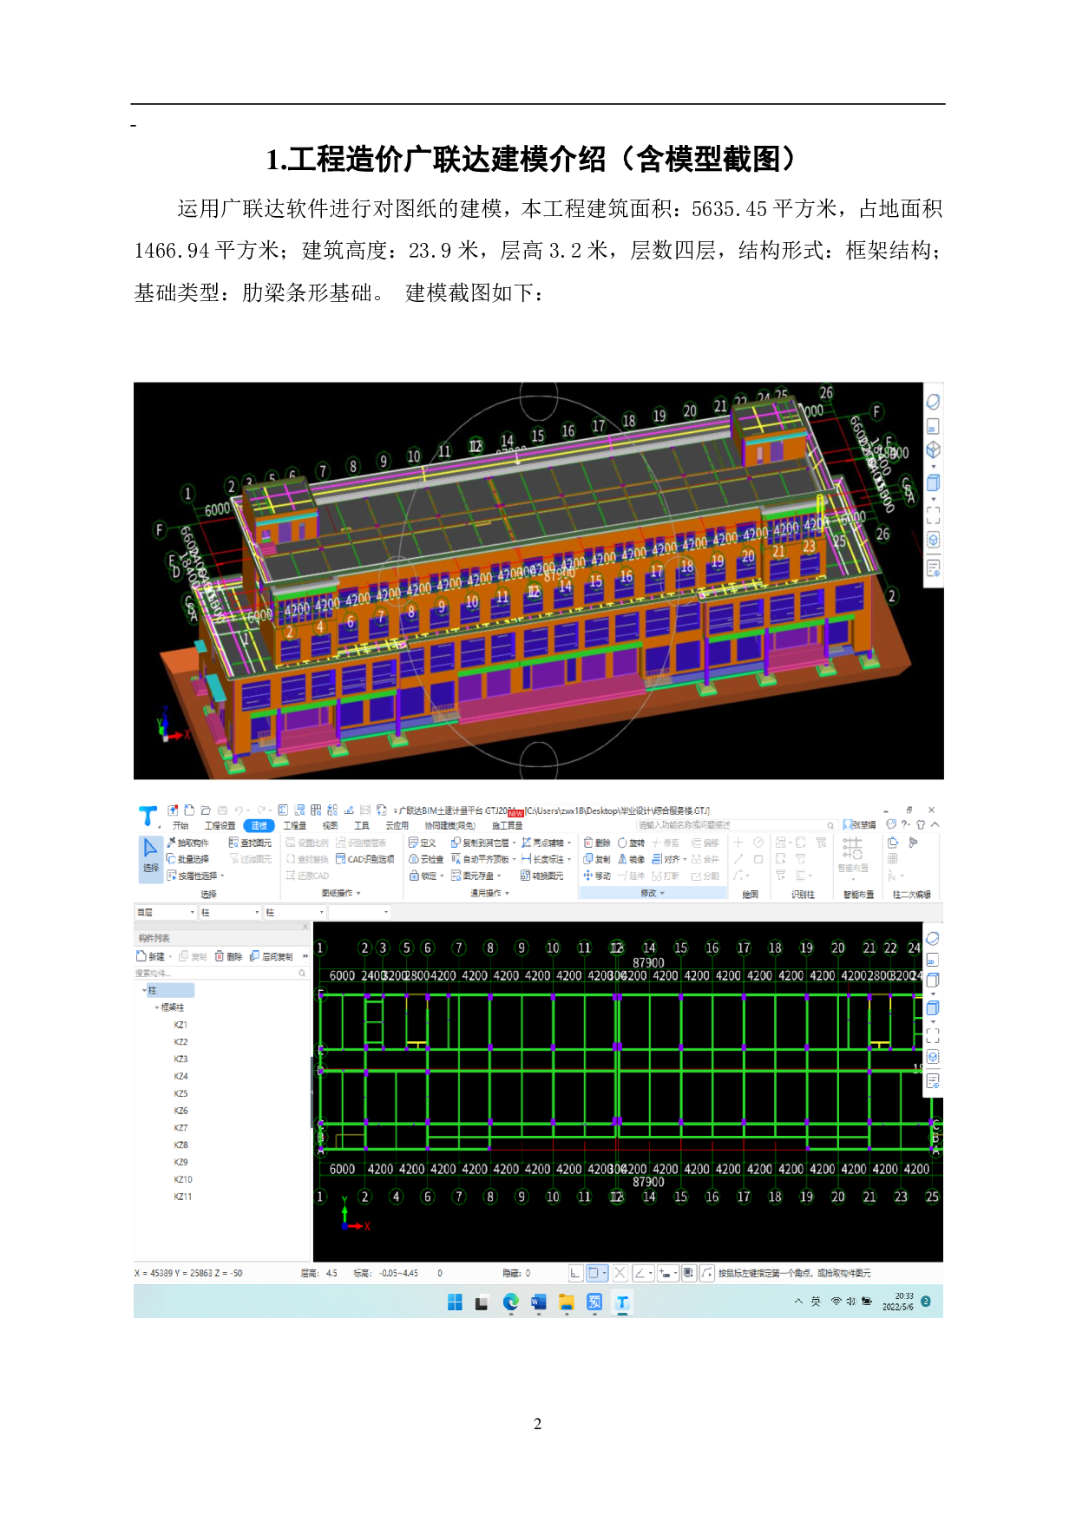Toggle the rectangle snap mode in status bar
The height and width of the screenshot is (1522, 1076).
coord(594,1273)
